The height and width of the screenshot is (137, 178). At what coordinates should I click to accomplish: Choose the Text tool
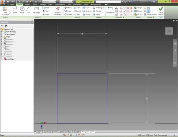45,11
